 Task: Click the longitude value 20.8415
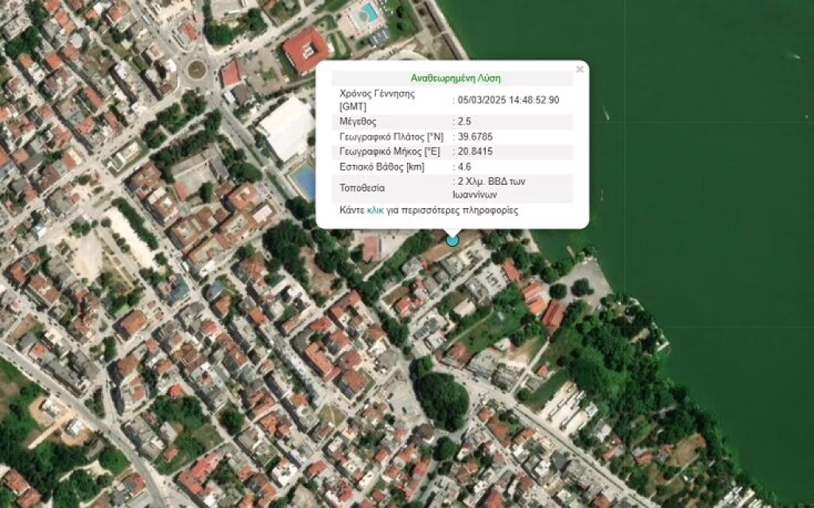475,151
